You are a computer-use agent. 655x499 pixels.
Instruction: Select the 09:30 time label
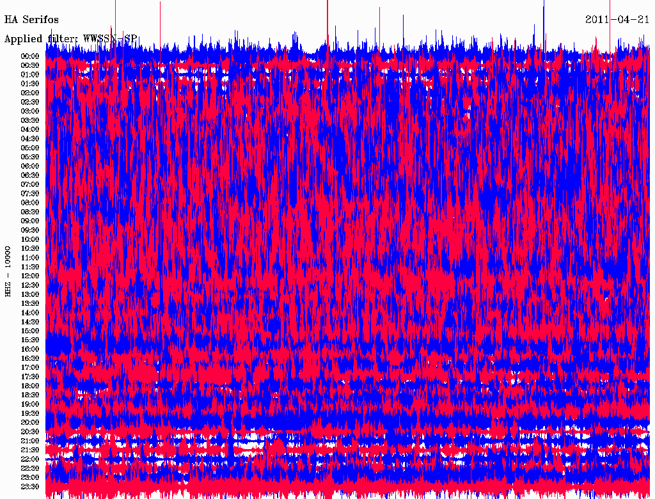pos(30,230)
